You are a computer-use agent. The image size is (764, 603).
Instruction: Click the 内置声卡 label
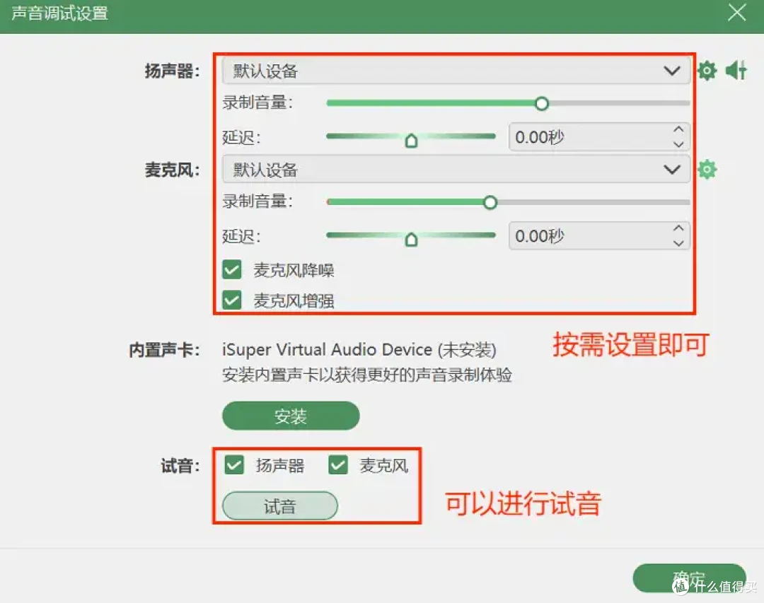(x=164, y=350)
